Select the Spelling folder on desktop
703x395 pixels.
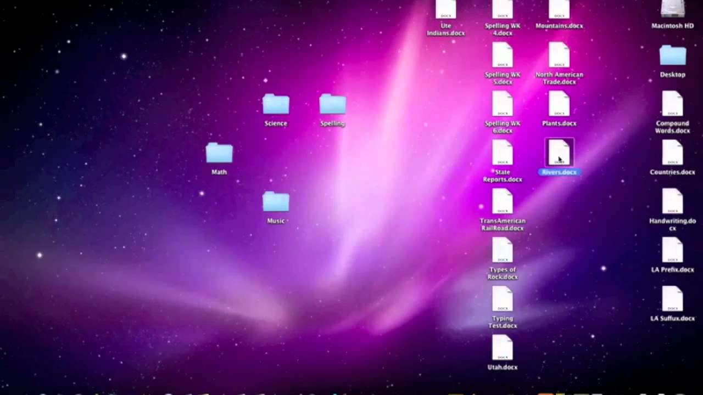(332, 105)
